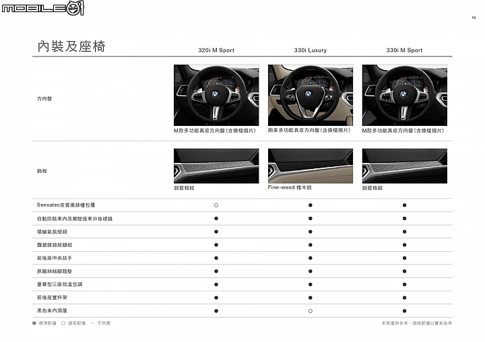
Task: Click 自動防眩 row dot under 330i Luxury
Action: 311,219
